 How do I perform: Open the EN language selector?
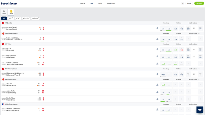pos(182,3)
